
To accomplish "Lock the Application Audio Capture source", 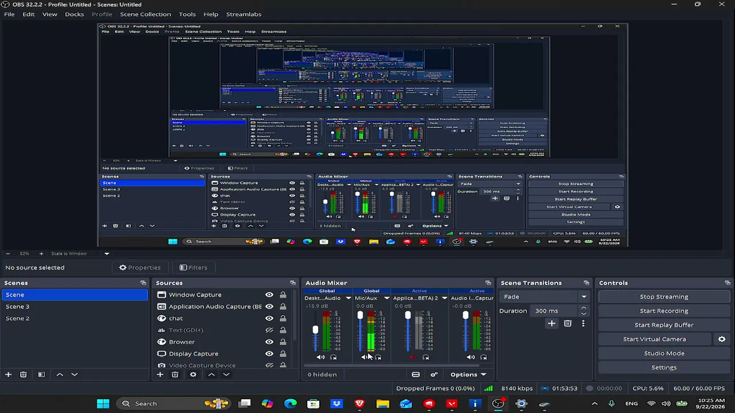I will (283, 306).
